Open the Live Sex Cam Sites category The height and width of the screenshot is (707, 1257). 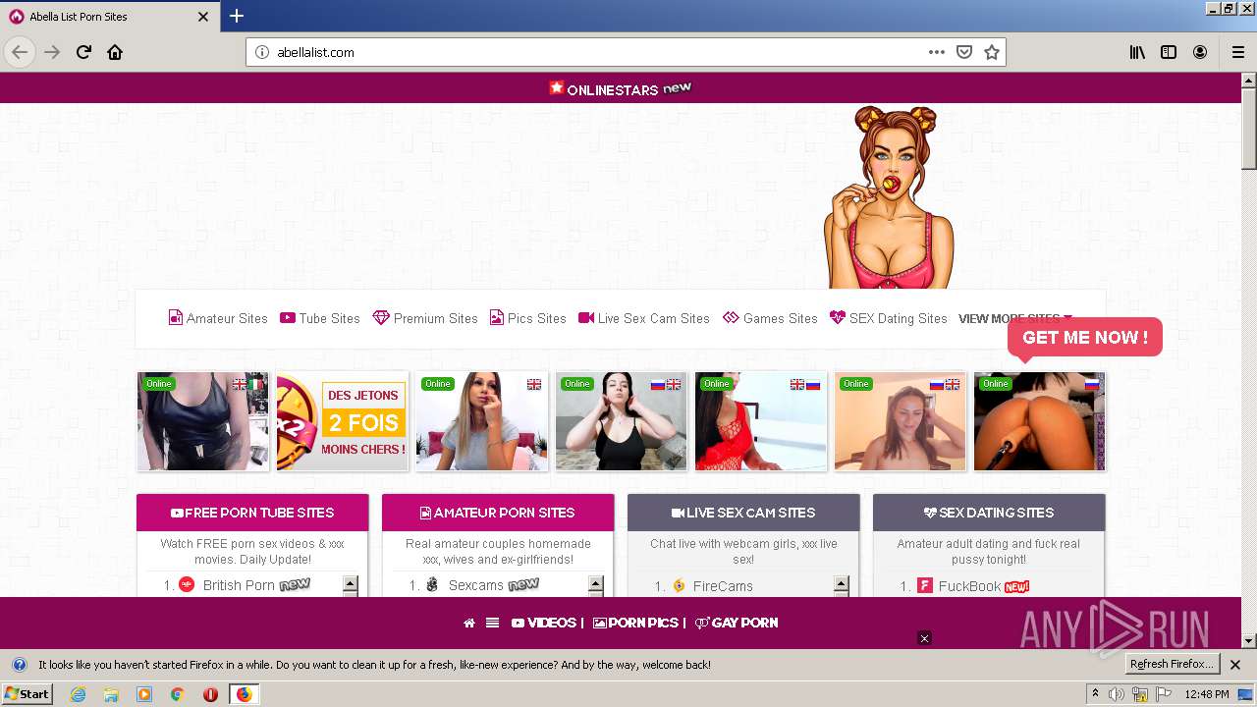[x=644, y=318]
